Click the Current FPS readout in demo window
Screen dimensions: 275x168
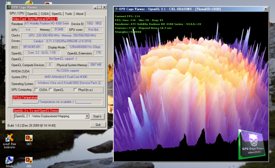click(x=127, y=16)
